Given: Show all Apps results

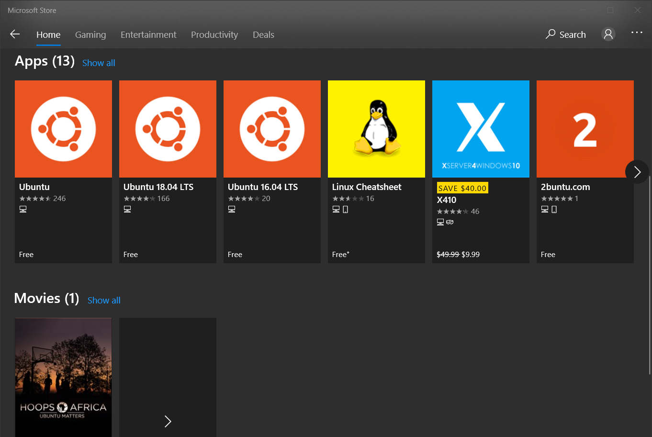Looking at the screenshot, I should click(x=99, y=63).
